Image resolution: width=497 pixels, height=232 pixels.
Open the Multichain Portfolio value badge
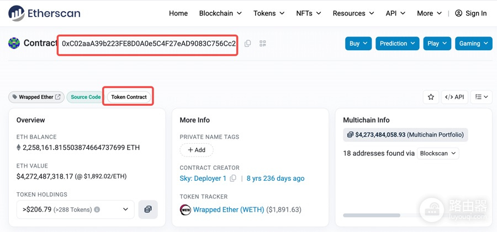405,135
